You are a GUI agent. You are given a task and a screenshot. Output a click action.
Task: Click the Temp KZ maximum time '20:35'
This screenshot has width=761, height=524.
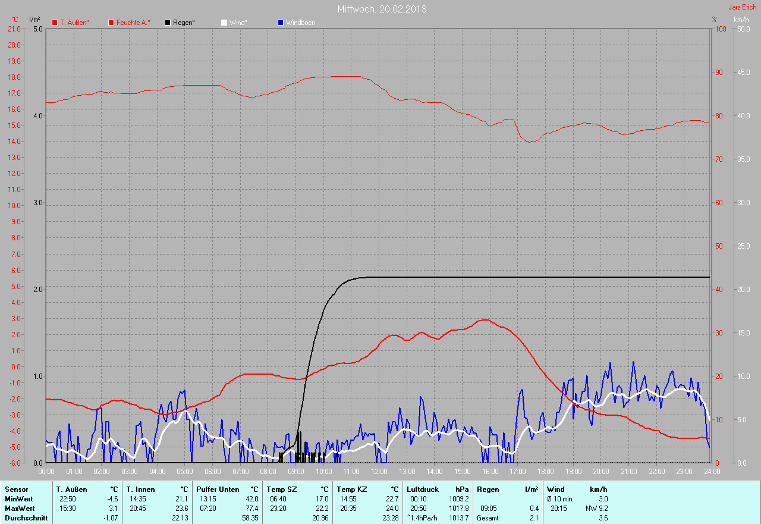click(x=348, y=509)
